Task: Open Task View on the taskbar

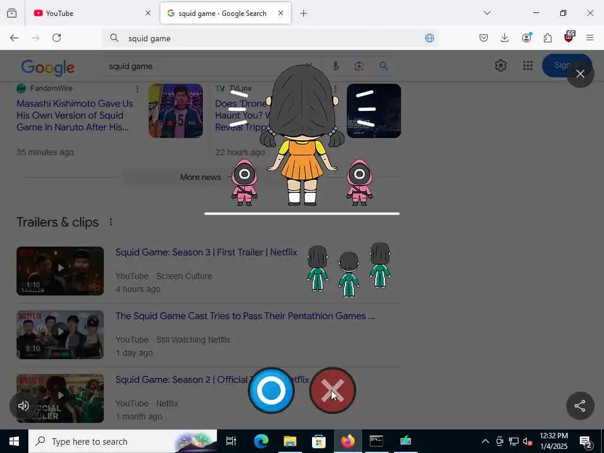Action: pos(231,441)
